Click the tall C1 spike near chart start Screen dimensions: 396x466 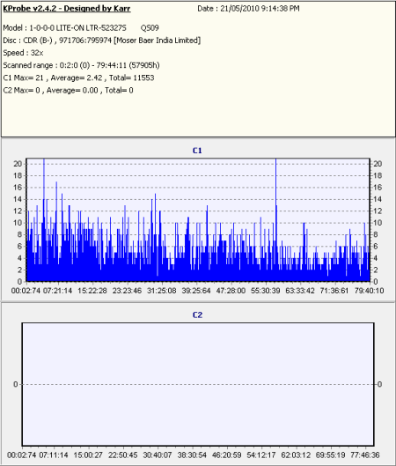(x=44, y=220)
